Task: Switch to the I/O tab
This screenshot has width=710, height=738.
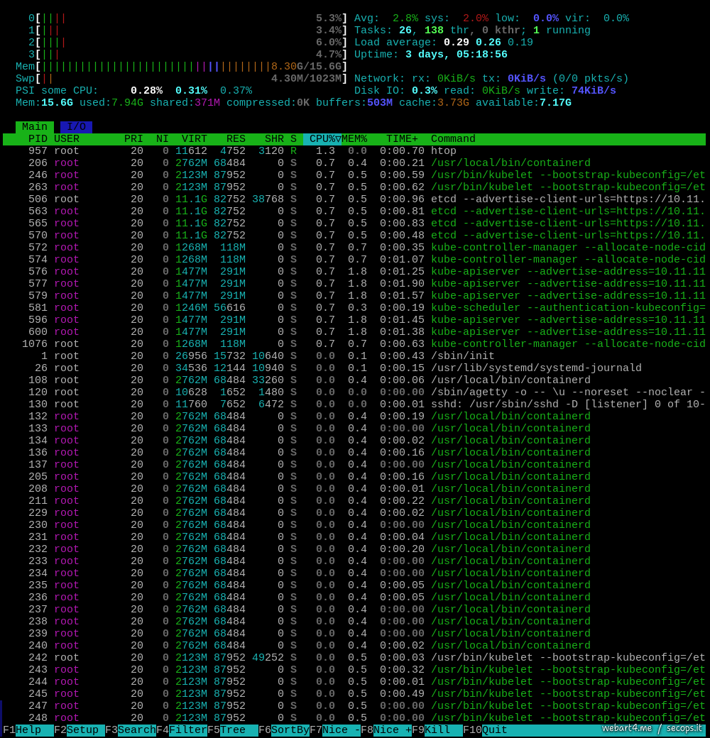Action: click(76, 127)
